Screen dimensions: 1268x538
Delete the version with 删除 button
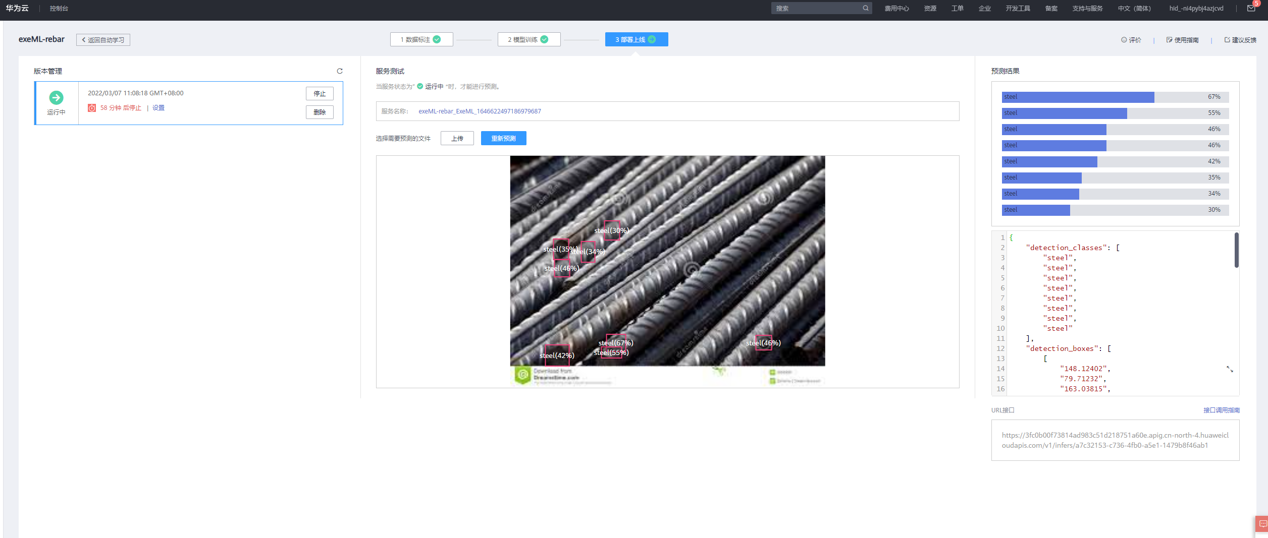click(x=320, y=112)
